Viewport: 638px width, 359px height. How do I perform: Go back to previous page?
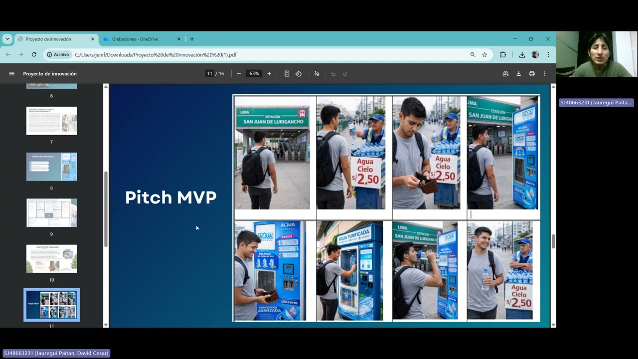[x=8, y=54]
